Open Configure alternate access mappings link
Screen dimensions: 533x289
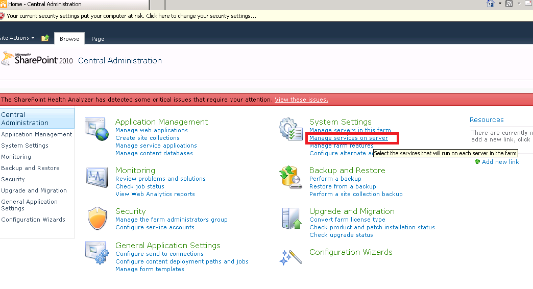click(341, 153)
